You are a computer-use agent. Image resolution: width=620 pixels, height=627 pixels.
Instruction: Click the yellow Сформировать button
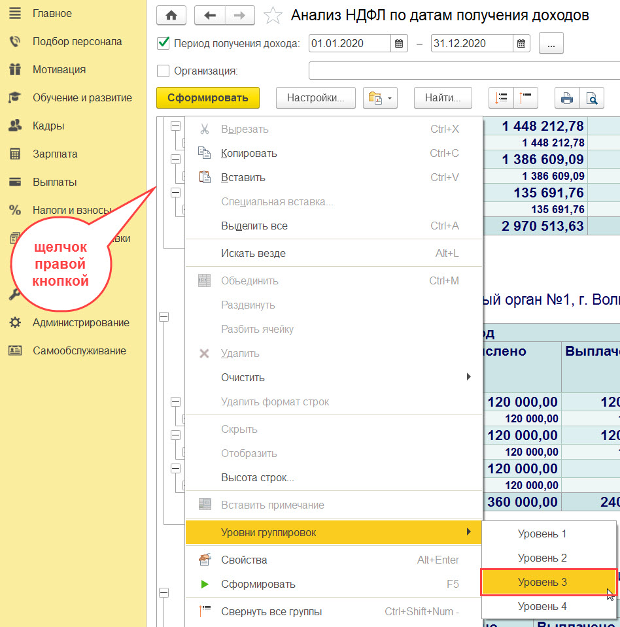point(208,98)
